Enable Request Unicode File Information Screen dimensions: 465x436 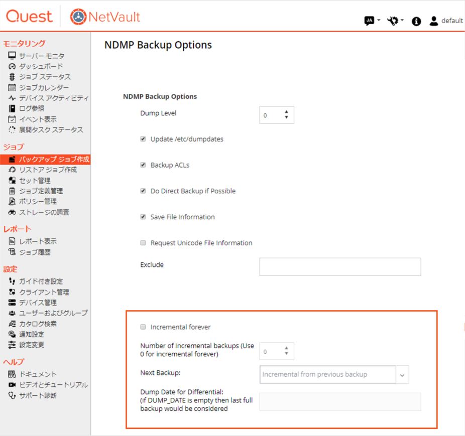coord(143,243)
